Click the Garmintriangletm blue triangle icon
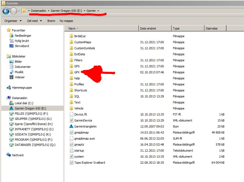 (71, 126)
